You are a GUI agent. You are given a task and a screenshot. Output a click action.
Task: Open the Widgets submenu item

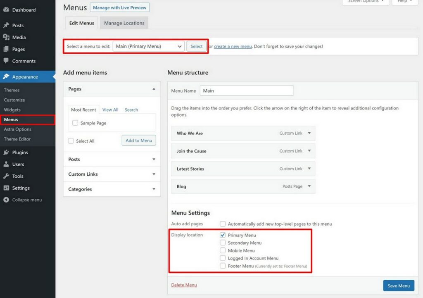point(12,110)
